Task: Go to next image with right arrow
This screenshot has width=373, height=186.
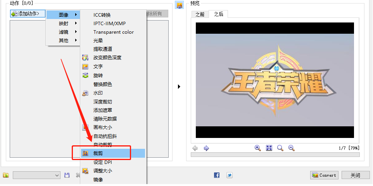Action: [x=206, y=148]
